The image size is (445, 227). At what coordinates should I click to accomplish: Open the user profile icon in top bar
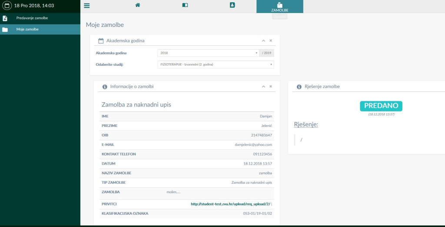[232, 5]
